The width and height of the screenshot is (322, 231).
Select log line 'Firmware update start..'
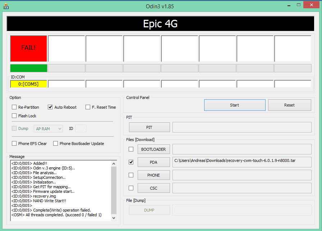[x=43, y=191]
